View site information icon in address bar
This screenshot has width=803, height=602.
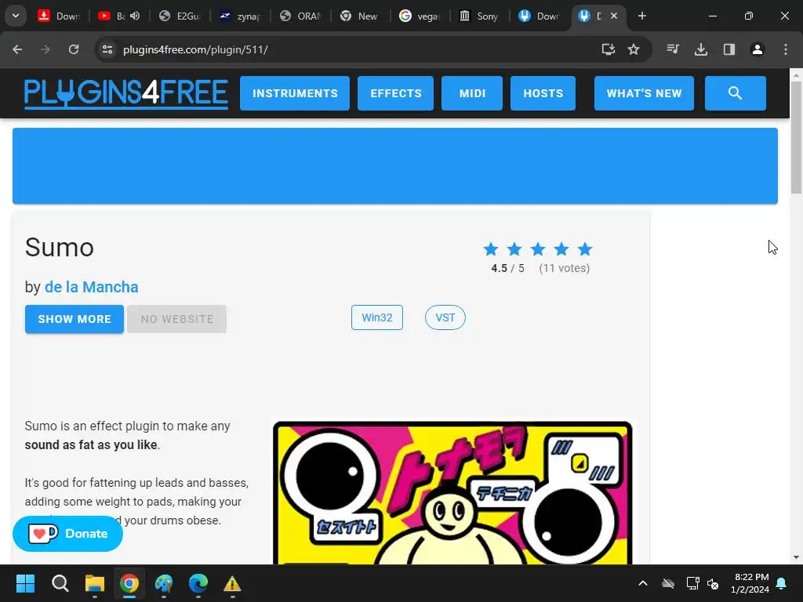pyautogui.click(x=107, y=49)
